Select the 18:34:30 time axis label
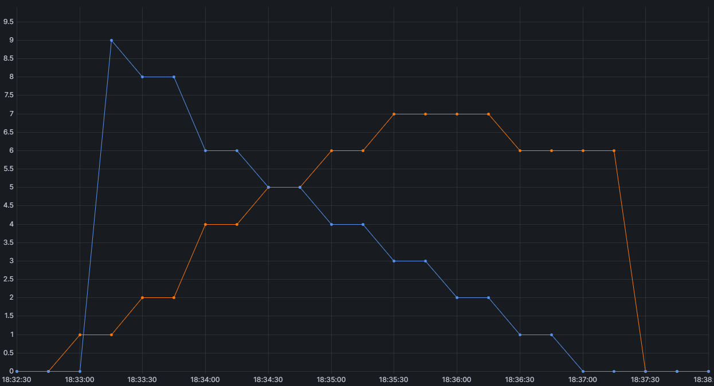Screen dimensions: 714x386 (268, 379)
